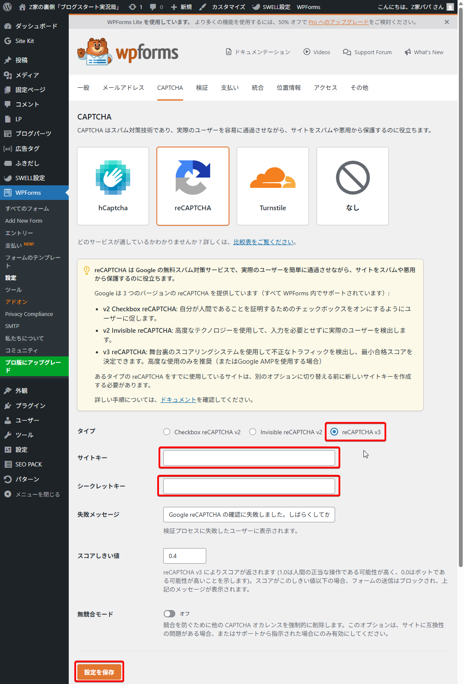
Task: Click the reCAPTCHA logo card
Action: coord(193,186)
